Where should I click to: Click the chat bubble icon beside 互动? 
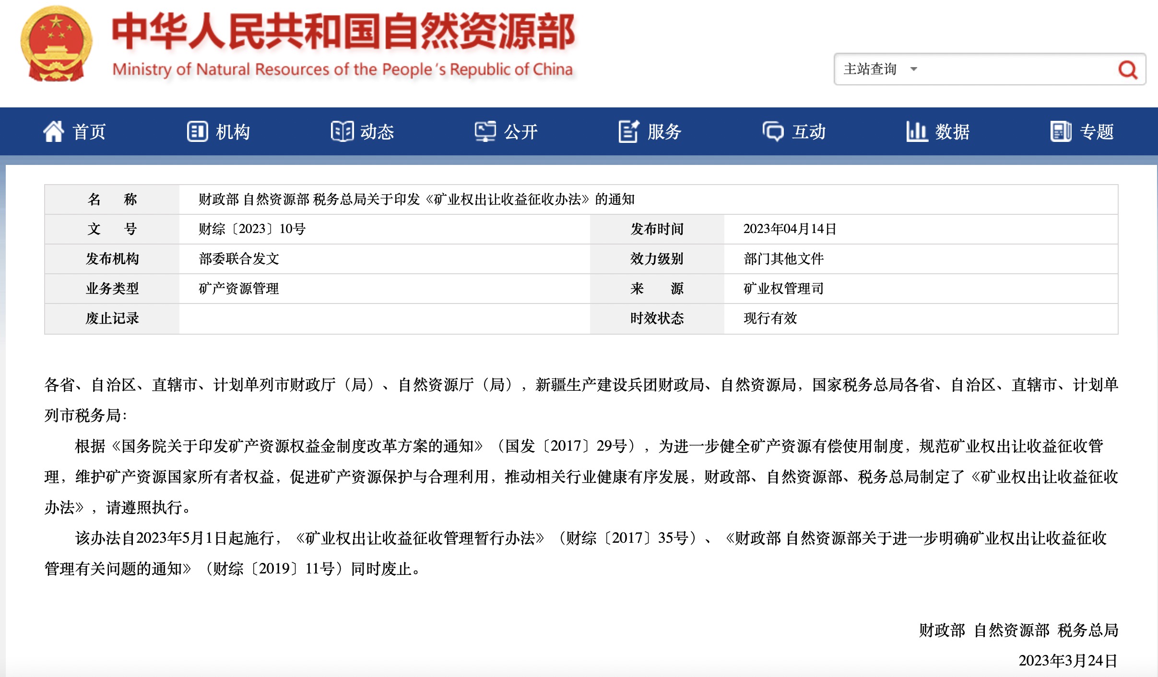(x=773, y=131)
